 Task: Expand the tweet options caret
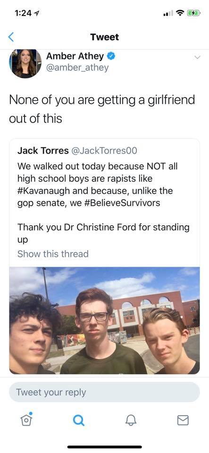(197, 58)
